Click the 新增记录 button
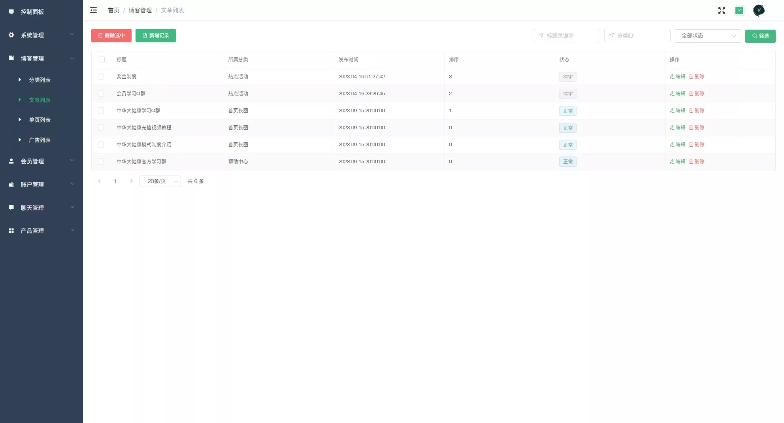Screen dimensions: 784x423 pos(156,36)
